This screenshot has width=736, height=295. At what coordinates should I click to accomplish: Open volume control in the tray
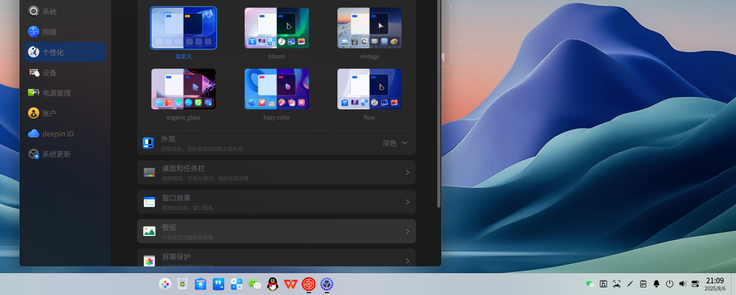tap(683, 284)
